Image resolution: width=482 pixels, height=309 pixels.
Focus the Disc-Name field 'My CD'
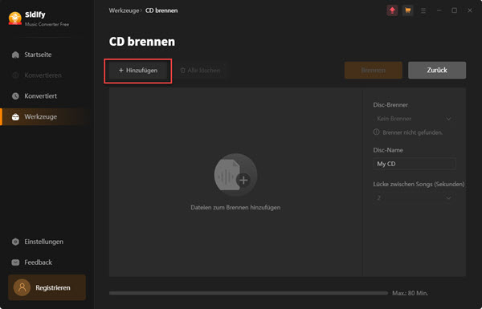415,164
